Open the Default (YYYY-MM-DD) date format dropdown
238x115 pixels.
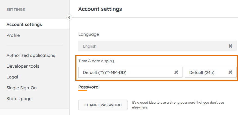(x=125, y=72)
